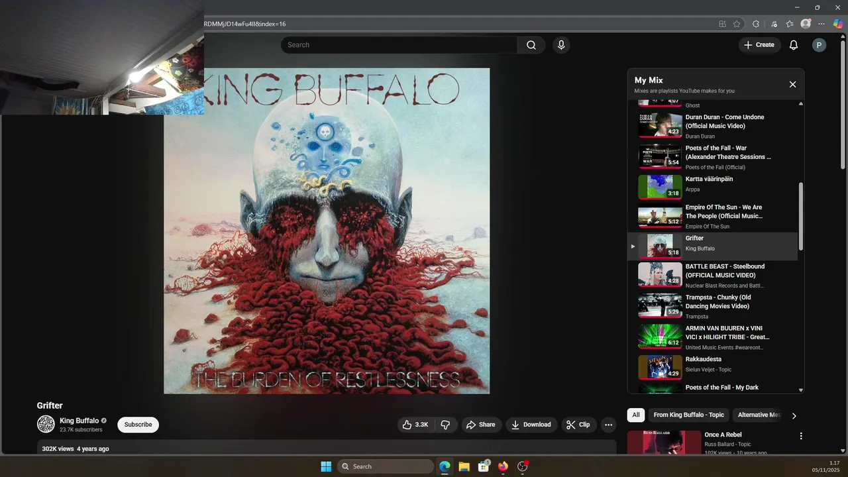This screenshot has height=477, width=848.
Task: Click the YouTube search magnifier button
Action: 531,45
